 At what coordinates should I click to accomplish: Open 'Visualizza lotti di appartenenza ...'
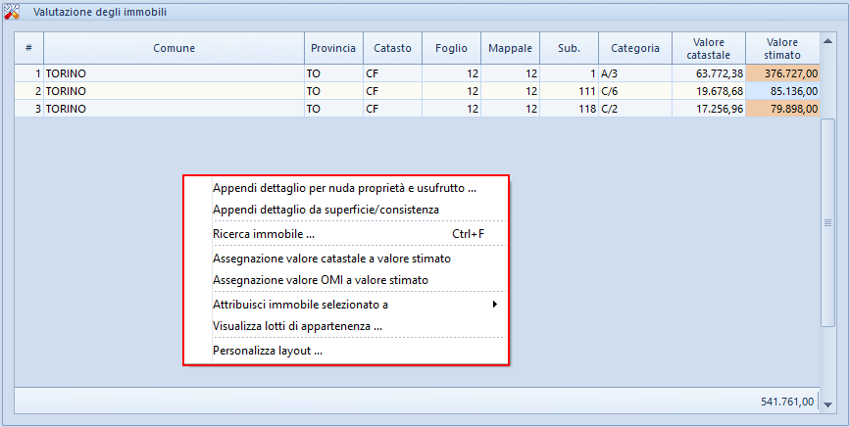[x=297, y=326]
